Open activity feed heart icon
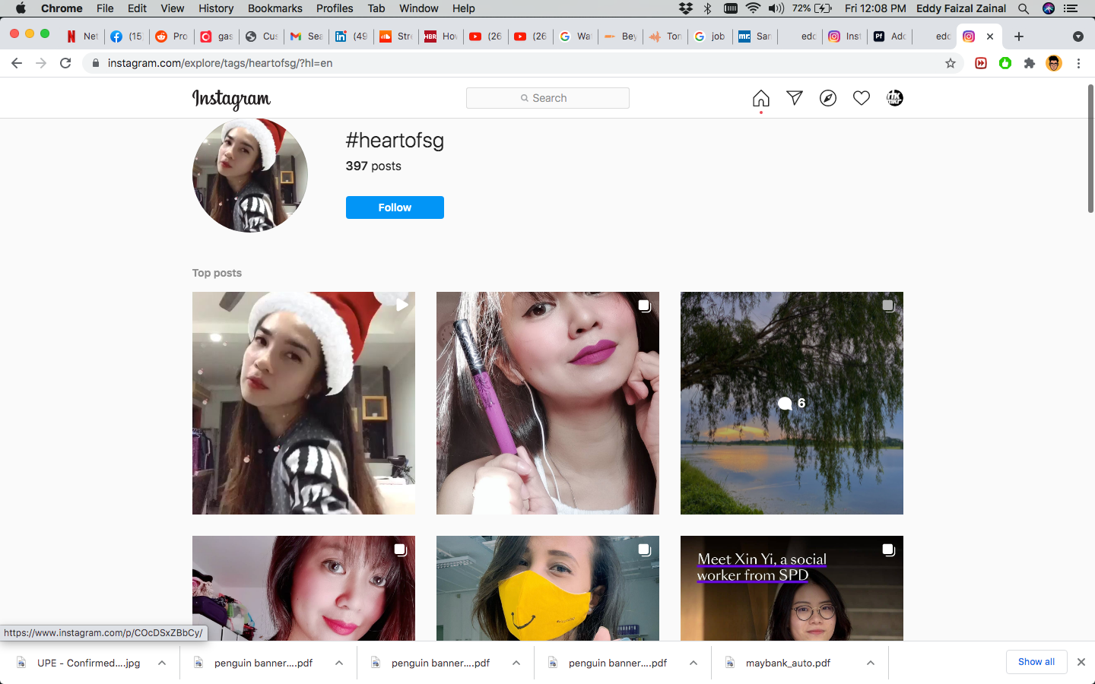Screen dimensions: 1095x684 (x=862, y=98)
